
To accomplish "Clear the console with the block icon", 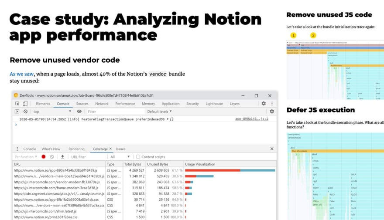I will [x=25, y=112].
